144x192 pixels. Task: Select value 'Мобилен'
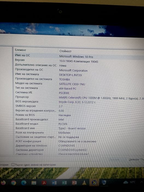(64, 133)
